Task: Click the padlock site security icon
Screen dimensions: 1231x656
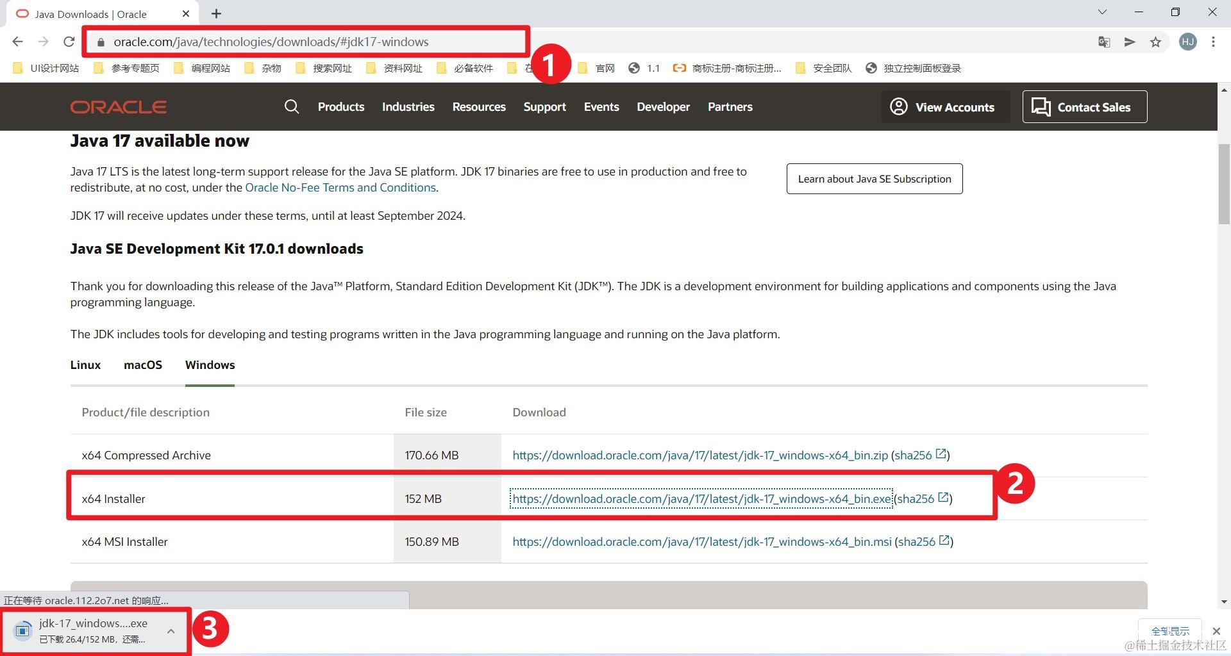Action: point(101,42)
